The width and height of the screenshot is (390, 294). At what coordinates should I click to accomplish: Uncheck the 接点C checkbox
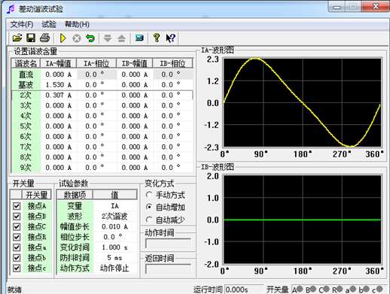(17, 227)
